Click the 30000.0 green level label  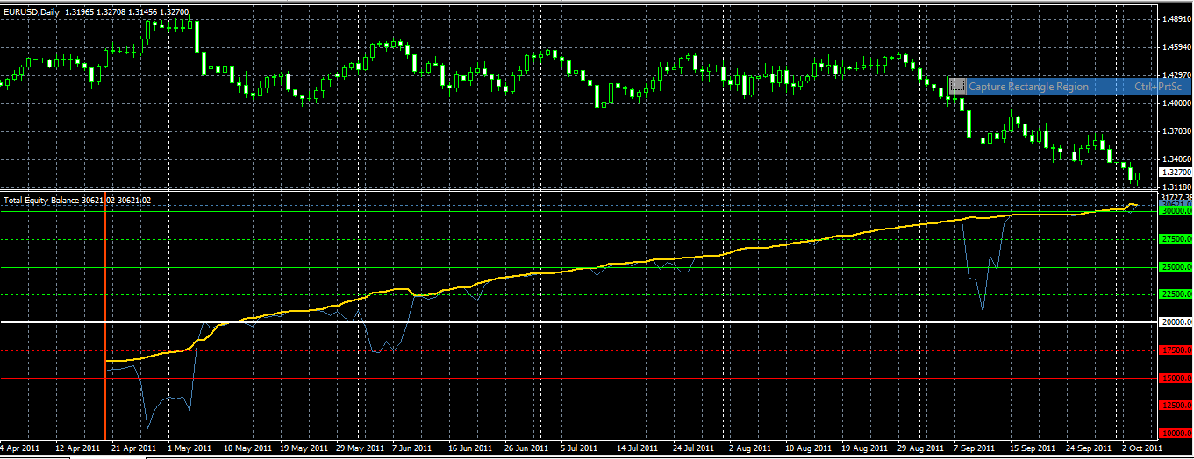[1176, 211]
